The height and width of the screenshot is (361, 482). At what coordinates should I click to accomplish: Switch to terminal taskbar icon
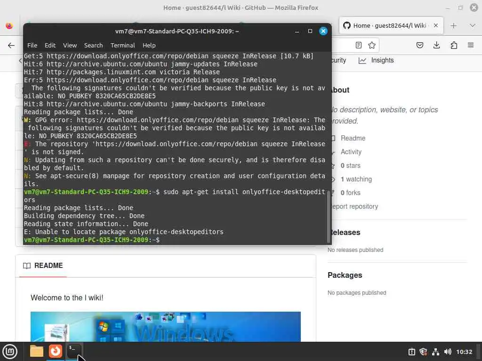74,351
